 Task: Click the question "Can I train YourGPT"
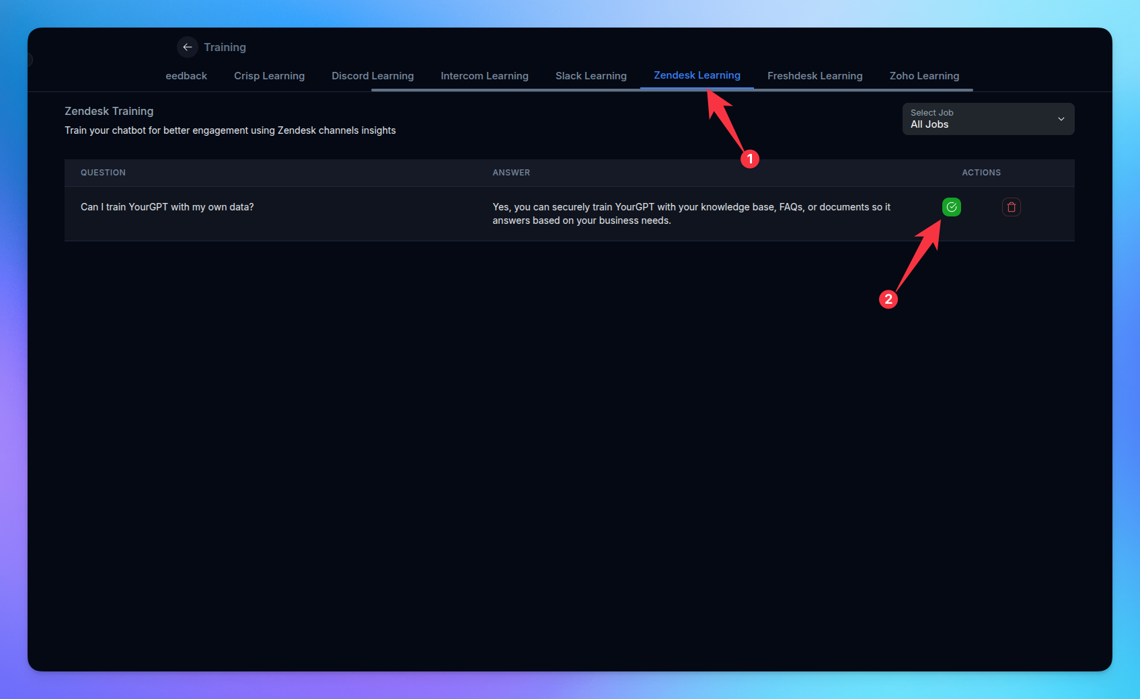click(167, 207)
